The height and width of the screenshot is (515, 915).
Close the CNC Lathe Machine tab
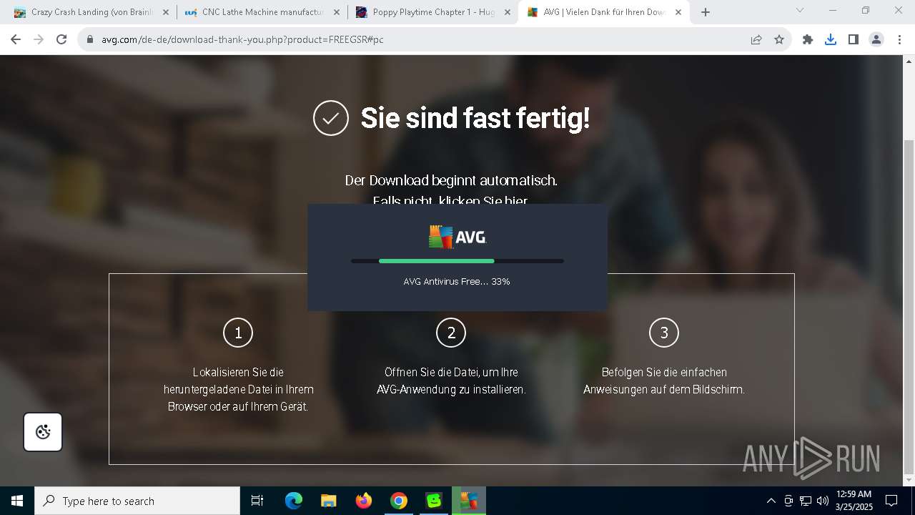[x=337, y=12]
